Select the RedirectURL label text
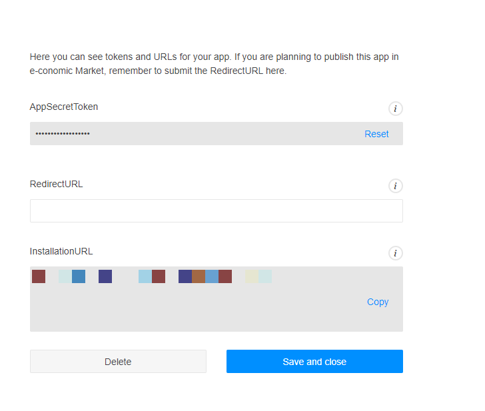The width and height of the screenshot is (485, 411). [x=57, y=184]
